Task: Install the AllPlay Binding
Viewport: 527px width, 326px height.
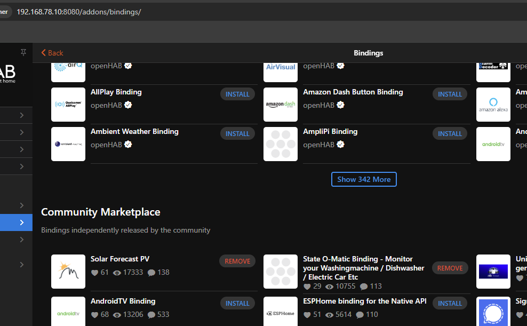Action: click(237, 94)
